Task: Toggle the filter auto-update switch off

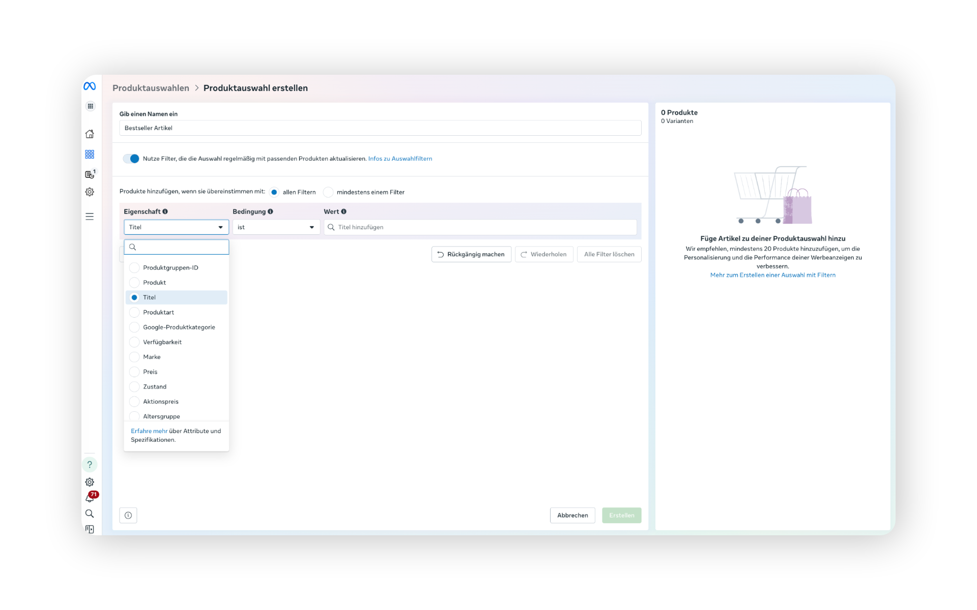Action: click(x=131, y=159)
